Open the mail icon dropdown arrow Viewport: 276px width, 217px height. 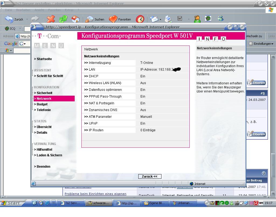click(161, 19)
